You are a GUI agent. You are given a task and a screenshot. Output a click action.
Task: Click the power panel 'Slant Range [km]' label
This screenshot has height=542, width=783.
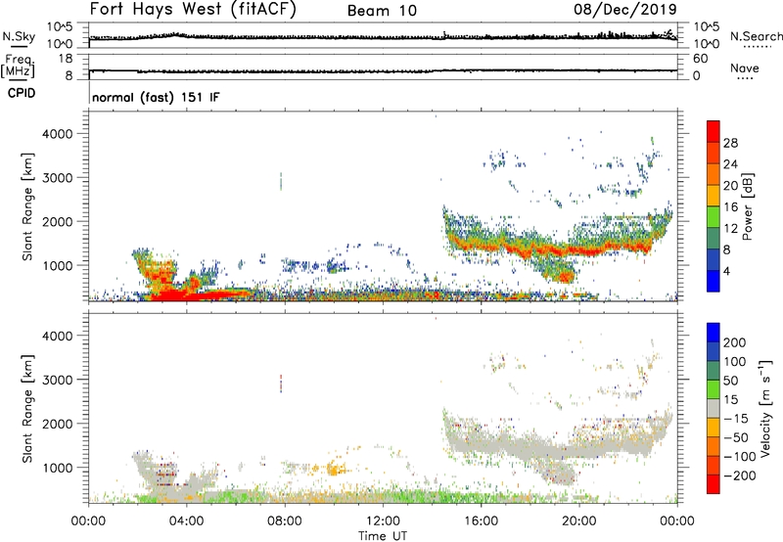pyautogui.click(x=27, y=206)
